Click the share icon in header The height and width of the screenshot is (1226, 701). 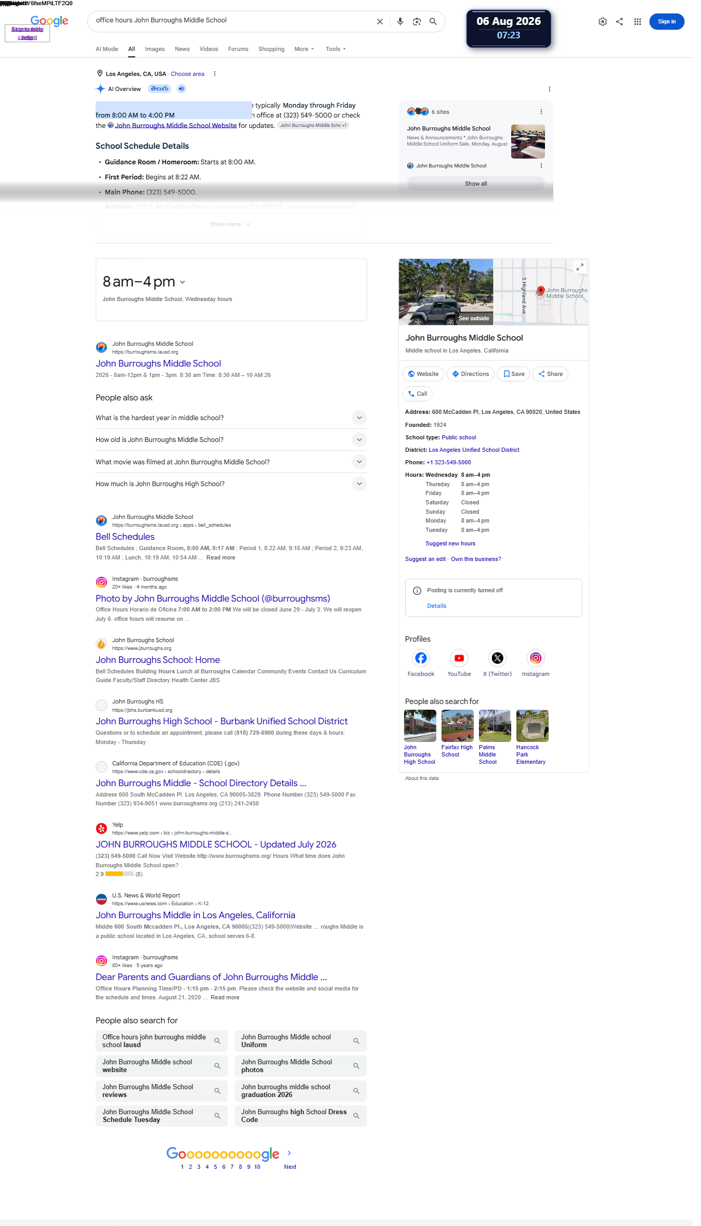619,22
